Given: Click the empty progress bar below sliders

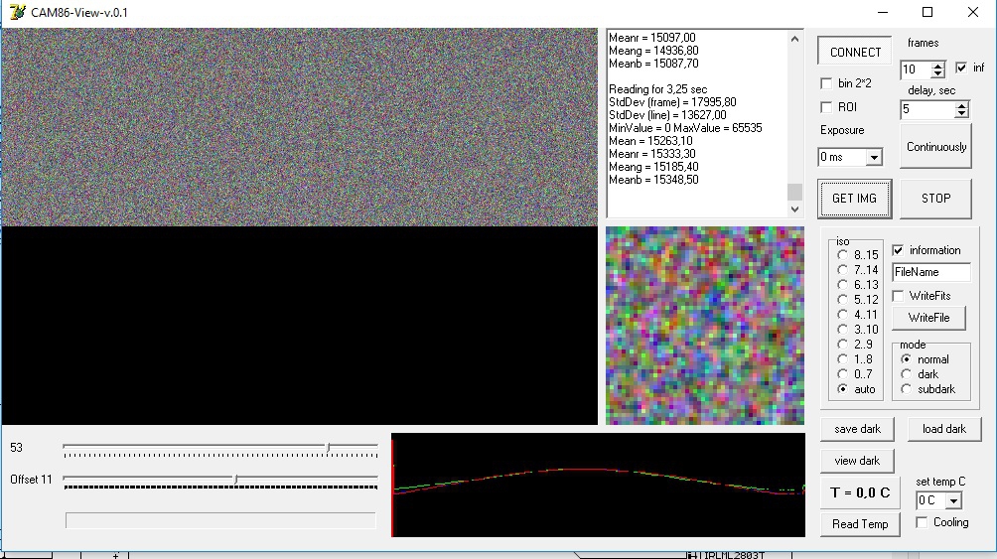Looking at the screenshot, I should pos(220,521).
